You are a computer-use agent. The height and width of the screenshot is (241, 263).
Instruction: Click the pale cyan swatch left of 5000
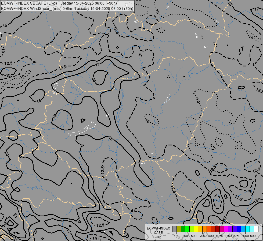(x=252, y=229)
